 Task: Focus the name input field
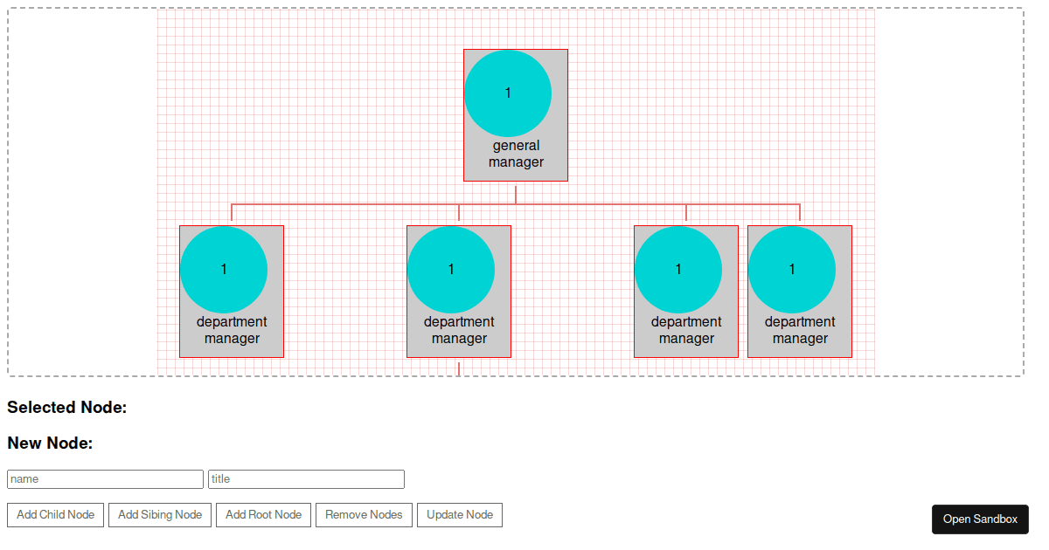pos(105,479)
